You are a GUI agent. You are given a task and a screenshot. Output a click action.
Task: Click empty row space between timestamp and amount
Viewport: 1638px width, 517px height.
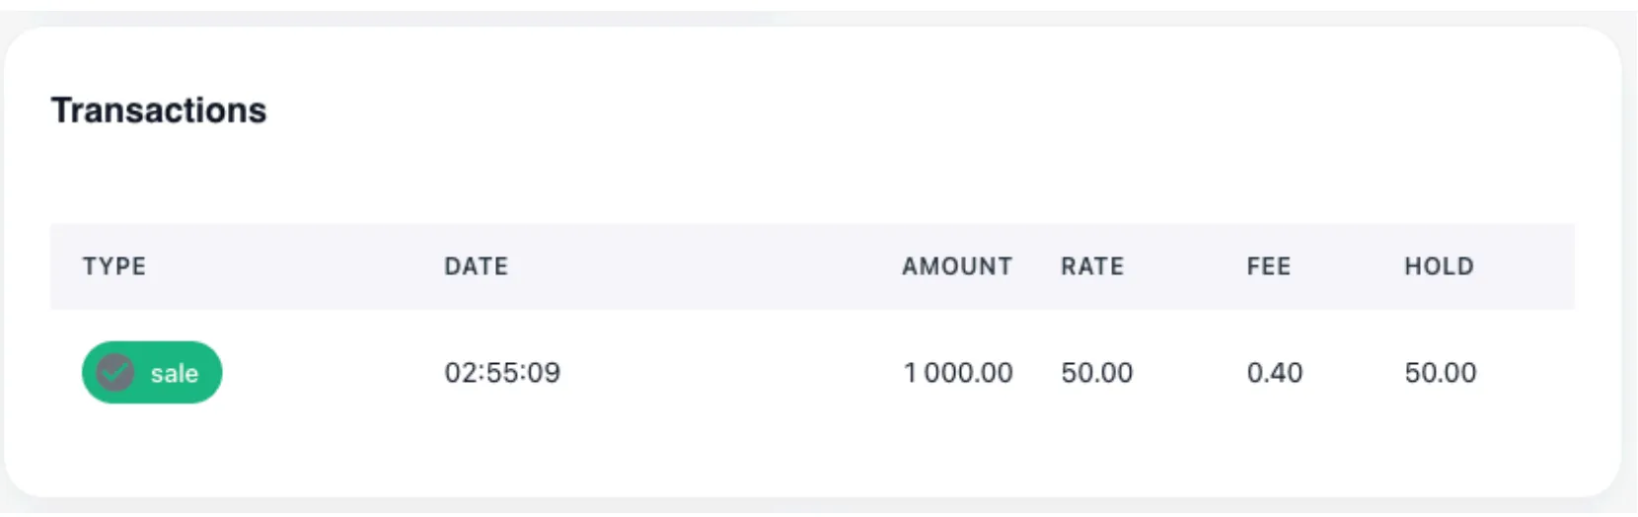click(730, 373)
